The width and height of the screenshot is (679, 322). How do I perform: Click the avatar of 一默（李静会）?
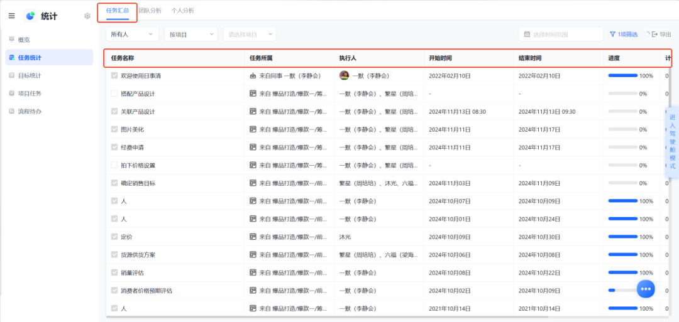[345, 75]
